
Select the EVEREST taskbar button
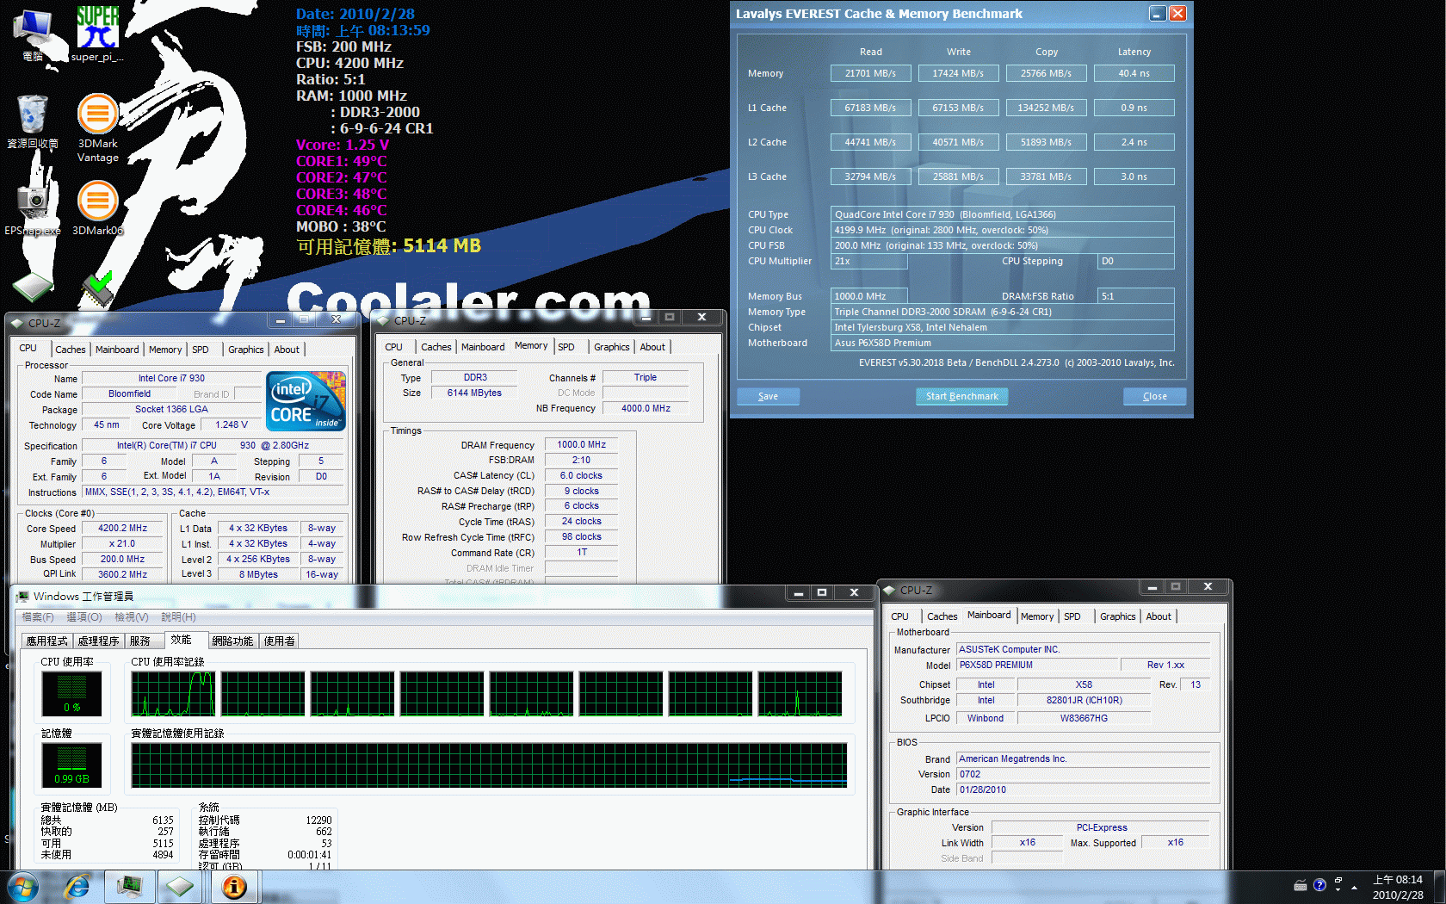click(x=234, y=887)
